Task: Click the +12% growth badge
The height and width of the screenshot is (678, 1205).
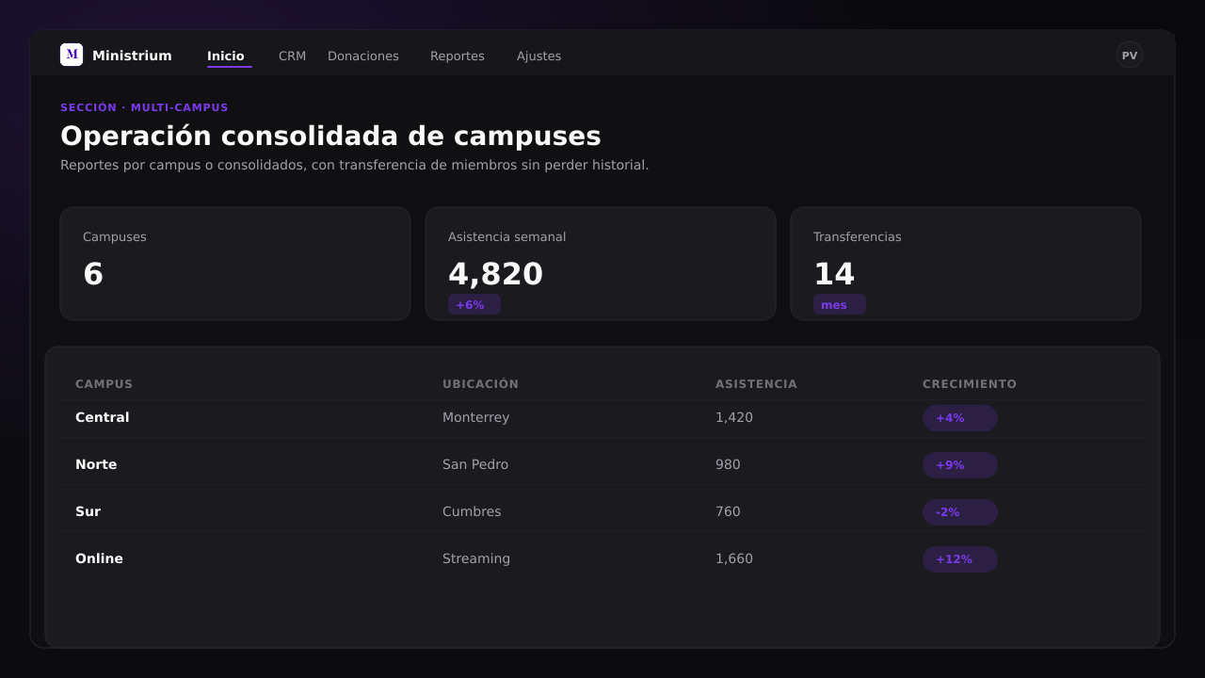Action: (x=960, y=559)
